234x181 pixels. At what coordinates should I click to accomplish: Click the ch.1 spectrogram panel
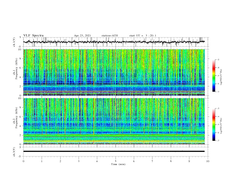114,72
